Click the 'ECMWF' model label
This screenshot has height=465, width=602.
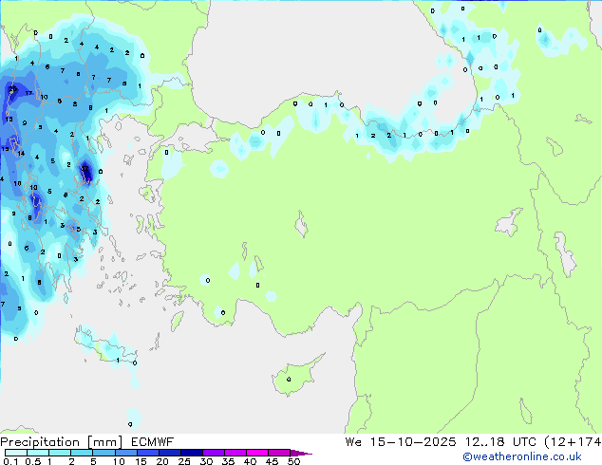click(153, 442)
